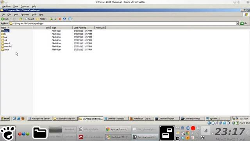The image size is (250, 141).
Task: Switch to Installation - DSpace browser window
Action: point(141,119)
